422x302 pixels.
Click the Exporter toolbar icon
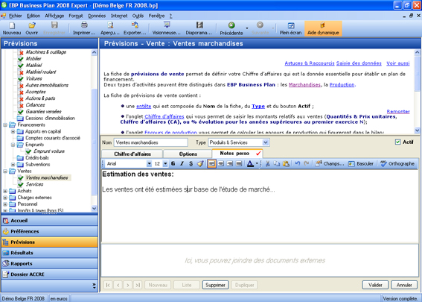pos(135,28)
